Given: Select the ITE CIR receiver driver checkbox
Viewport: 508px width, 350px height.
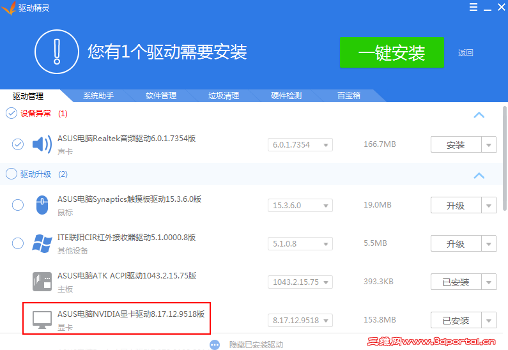Looking at the screenshot, I should (18, 243).
